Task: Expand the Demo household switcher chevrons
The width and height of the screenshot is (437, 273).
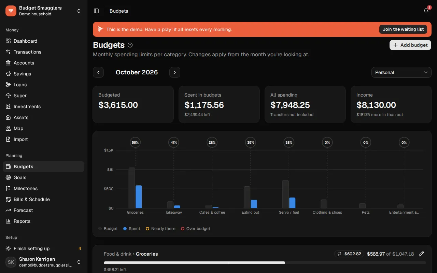Action: (x=79, y=11)
